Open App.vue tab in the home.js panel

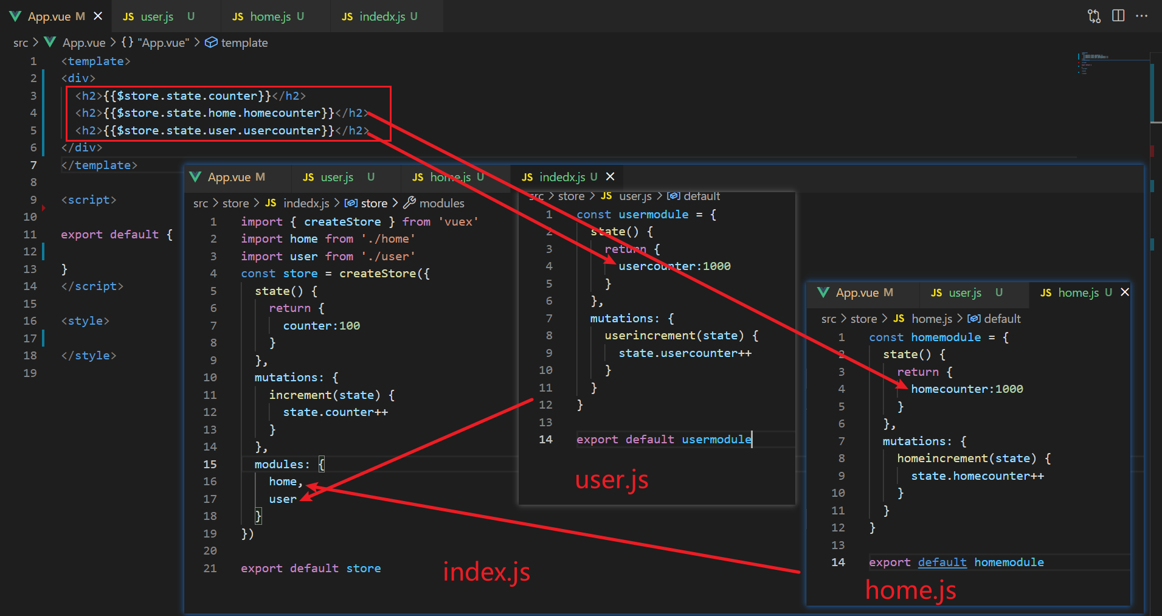(x=857, y=292)
